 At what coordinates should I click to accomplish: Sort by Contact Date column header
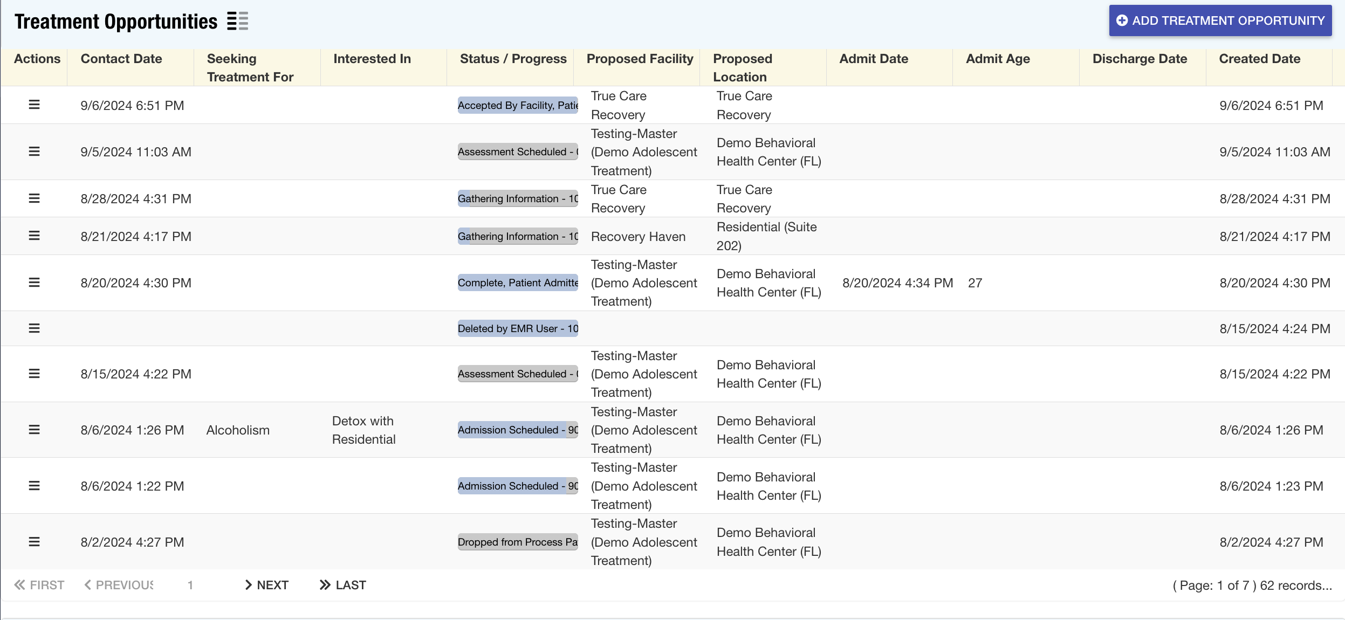(x=121, y=59)
